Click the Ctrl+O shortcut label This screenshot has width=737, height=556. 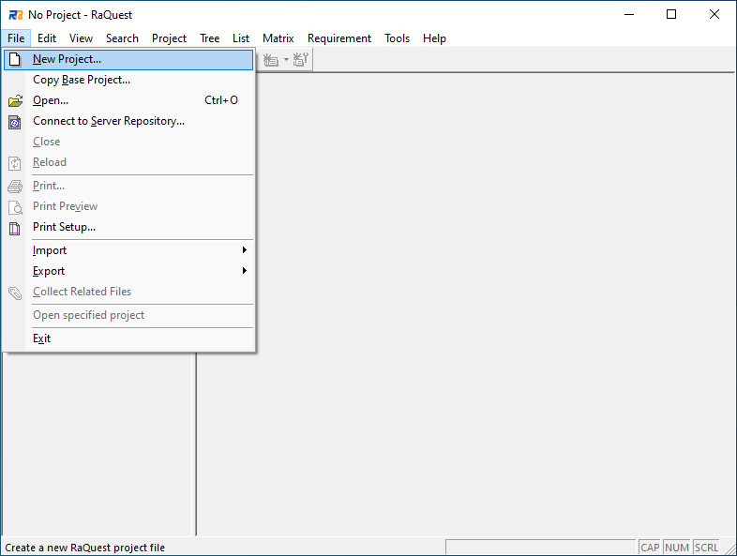221,100
